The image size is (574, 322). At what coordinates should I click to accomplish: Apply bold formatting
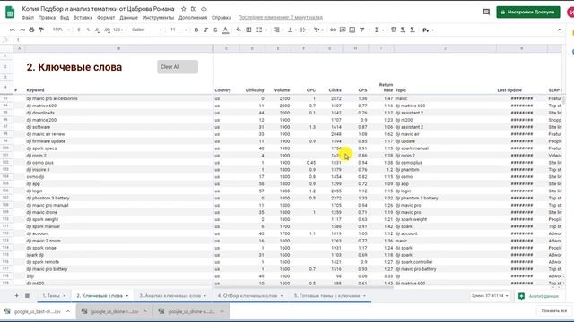tap(196, 30)
